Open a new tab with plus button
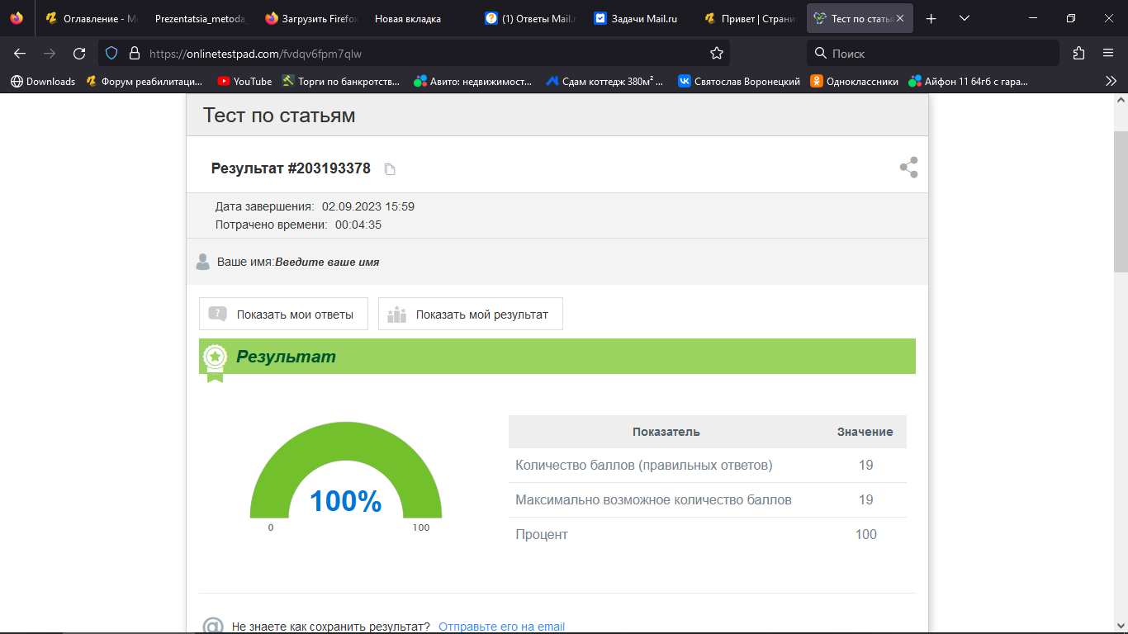 point(931,18)
